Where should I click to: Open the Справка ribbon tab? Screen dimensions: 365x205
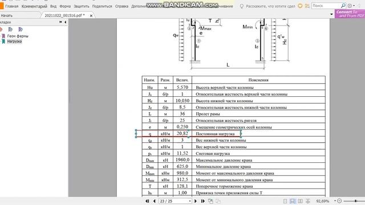pos(121,6)
